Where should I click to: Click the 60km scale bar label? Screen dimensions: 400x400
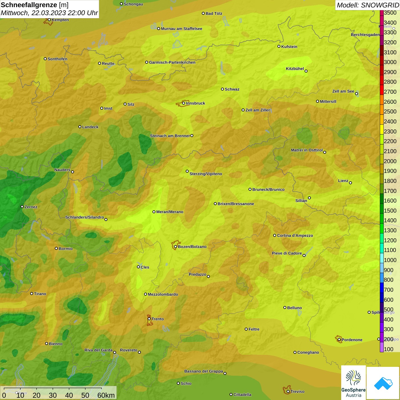point(106,395)
